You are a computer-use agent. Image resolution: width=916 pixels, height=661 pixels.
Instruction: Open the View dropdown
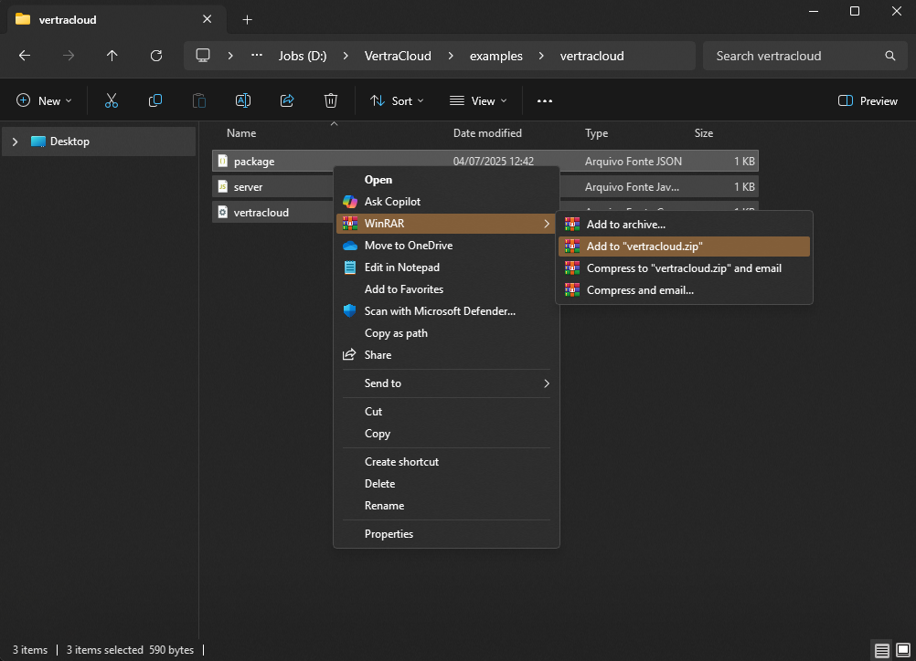point(478,101)
